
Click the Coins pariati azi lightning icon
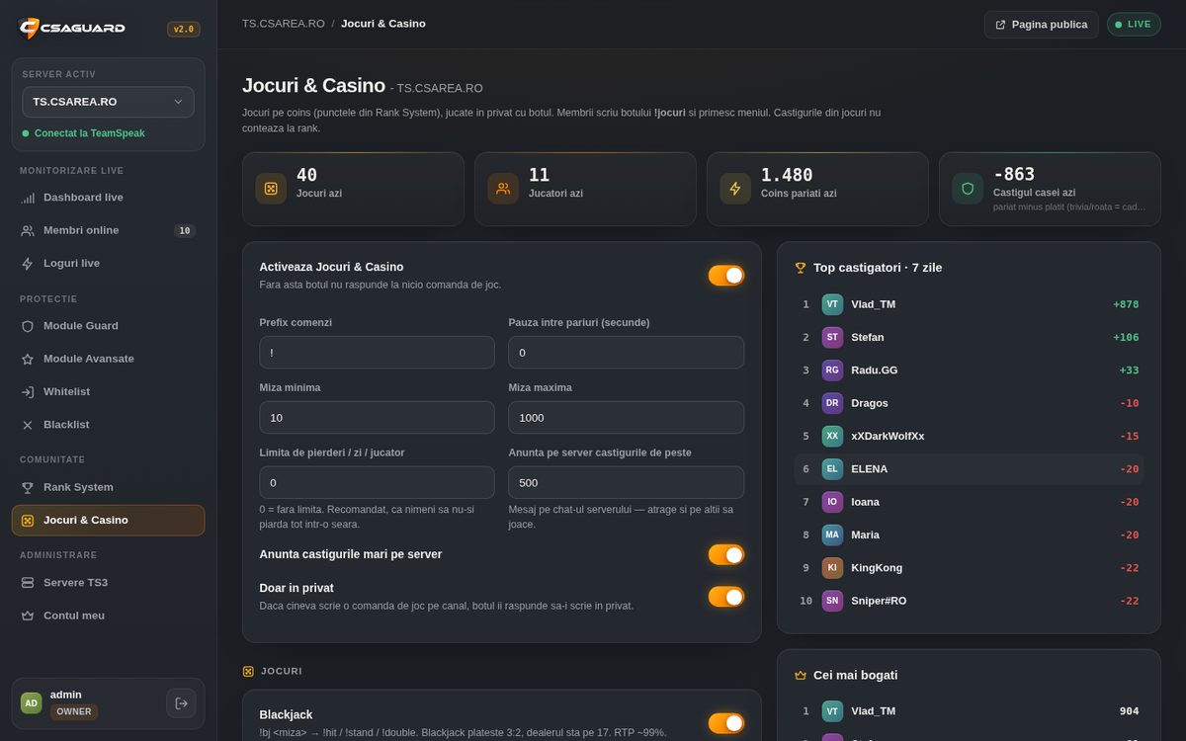coord(735,189)
